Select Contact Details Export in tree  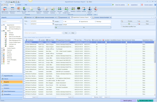pyautogui.click(x=15, y=42)
